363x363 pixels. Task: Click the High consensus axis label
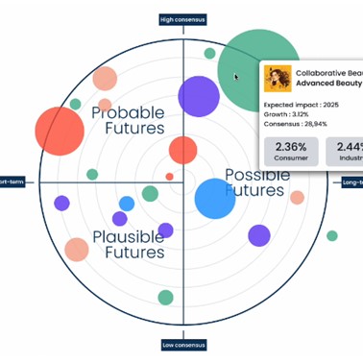182,19
